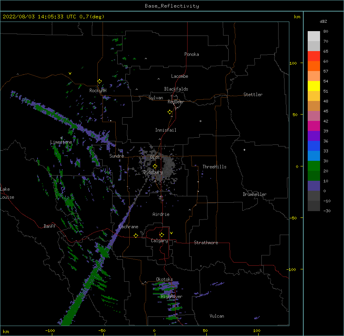Image resolution: width=344 pixels, height=336 pixels.
Task: Click the Lake Louise label
Action: point(7,193)
